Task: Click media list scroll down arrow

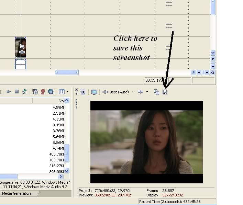Action: coord(66,170)
